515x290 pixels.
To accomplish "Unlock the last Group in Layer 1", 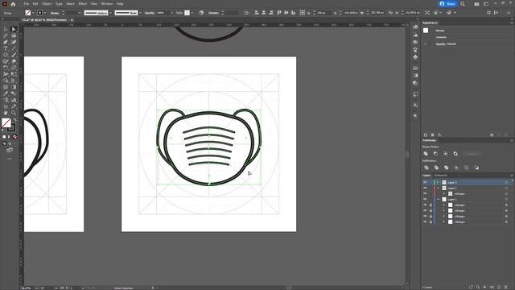I will (x=431, y=222).
